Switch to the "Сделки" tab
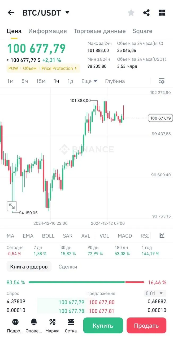 (68, 267)
